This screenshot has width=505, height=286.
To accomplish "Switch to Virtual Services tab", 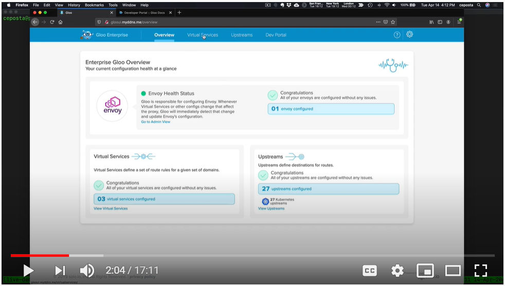I will [x=203, y=35].
